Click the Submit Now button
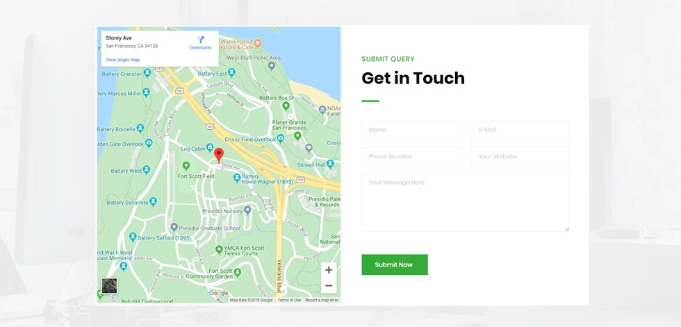 pyautogui.click(x=395, y=265)
